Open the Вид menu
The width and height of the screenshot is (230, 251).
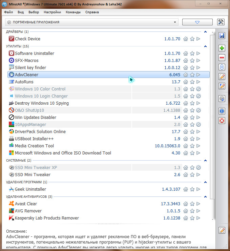[x=21, y=12]
